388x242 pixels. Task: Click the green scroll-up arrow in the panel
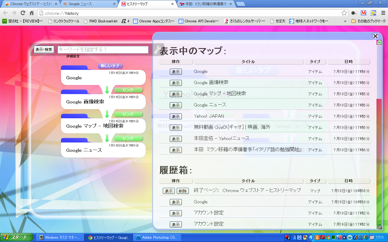click(379, 42)
